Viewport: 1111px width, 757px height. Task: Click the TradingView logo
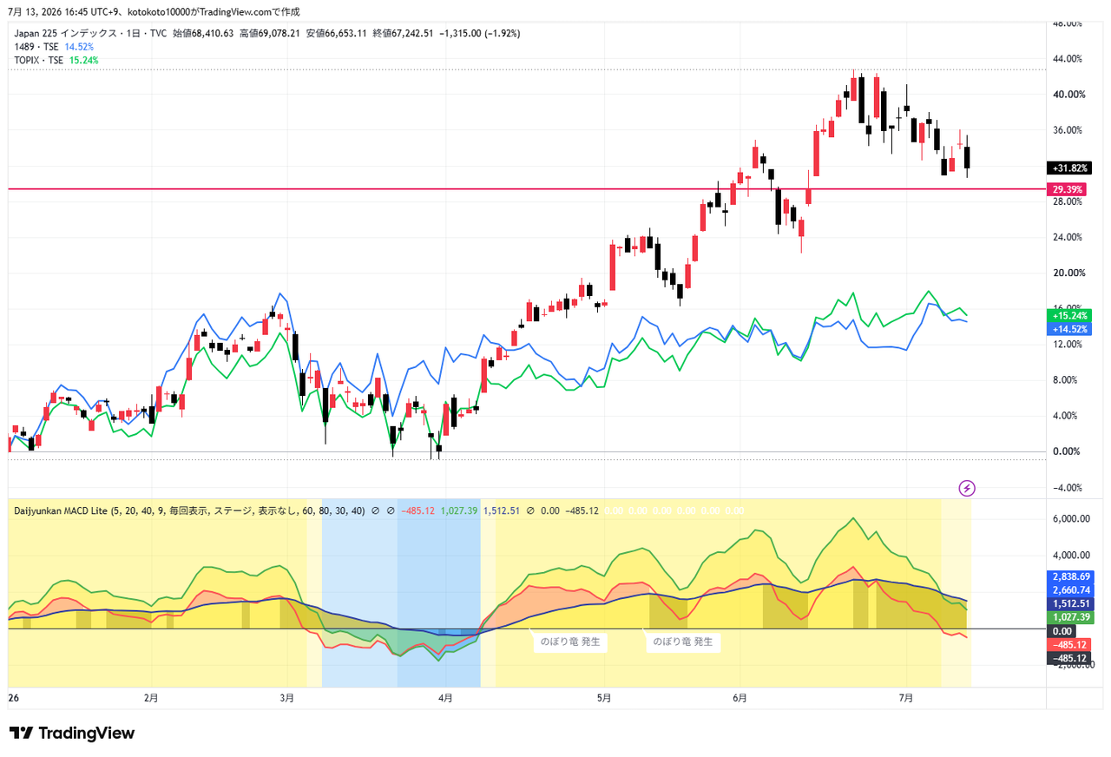coord(71,734)
